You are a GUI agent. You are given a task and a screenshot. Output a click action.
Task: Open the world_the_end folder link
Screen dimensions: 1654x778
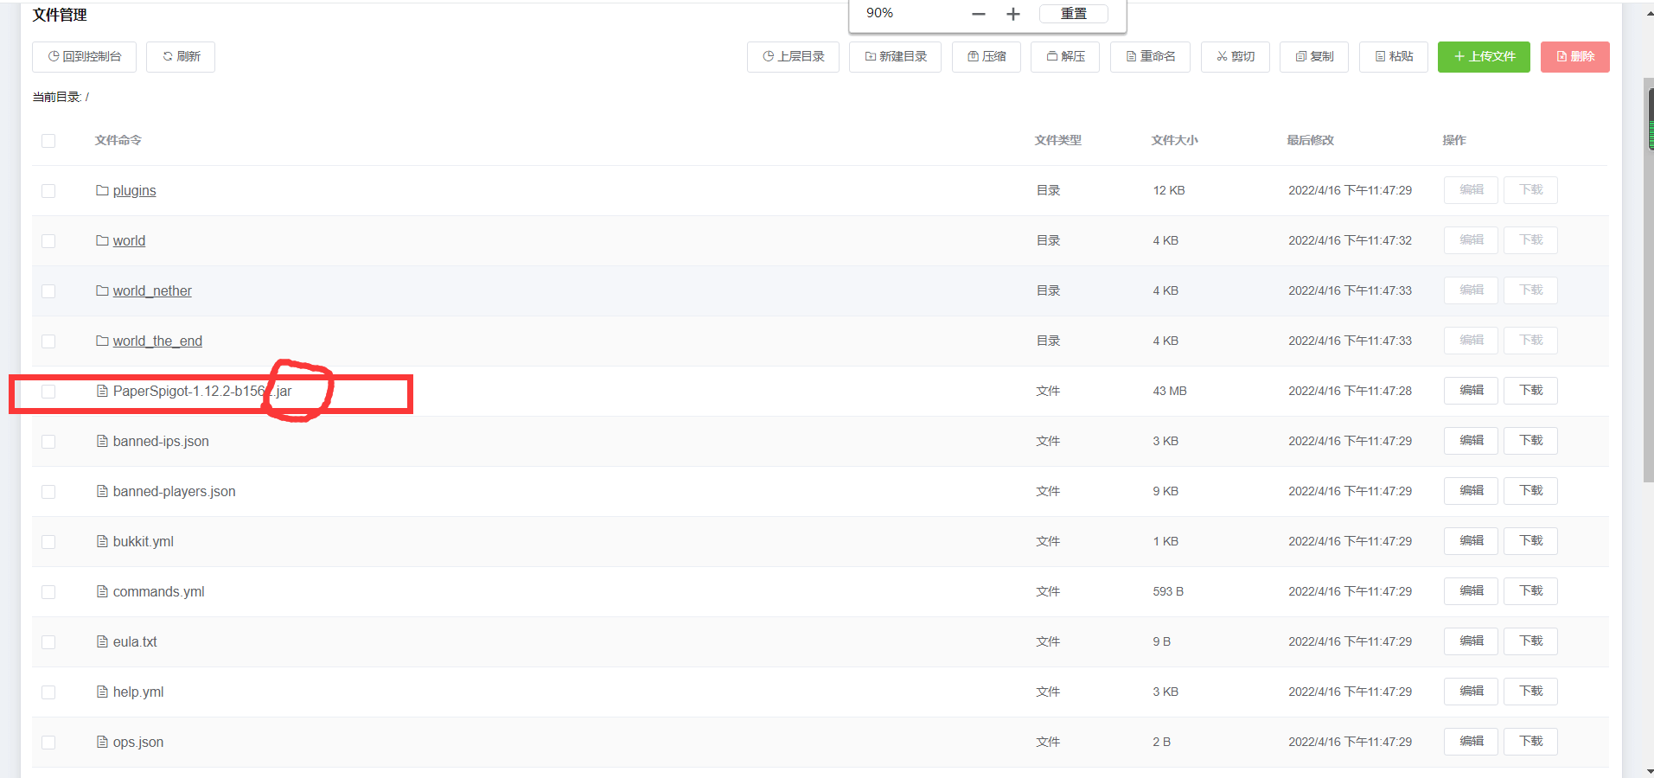pos(157,341)
